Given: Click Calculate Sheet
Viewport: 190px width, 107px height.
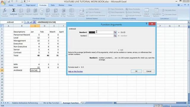Looking at the screenshot, I should click(169, 15).
